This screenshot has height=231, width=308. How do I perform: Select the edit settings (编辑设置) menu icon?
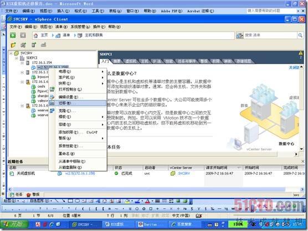coord(52,97)
